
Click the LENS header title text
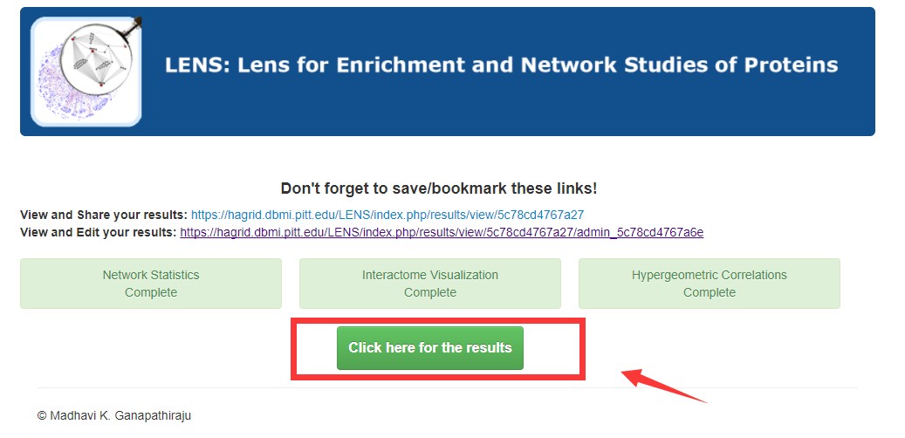502,65
